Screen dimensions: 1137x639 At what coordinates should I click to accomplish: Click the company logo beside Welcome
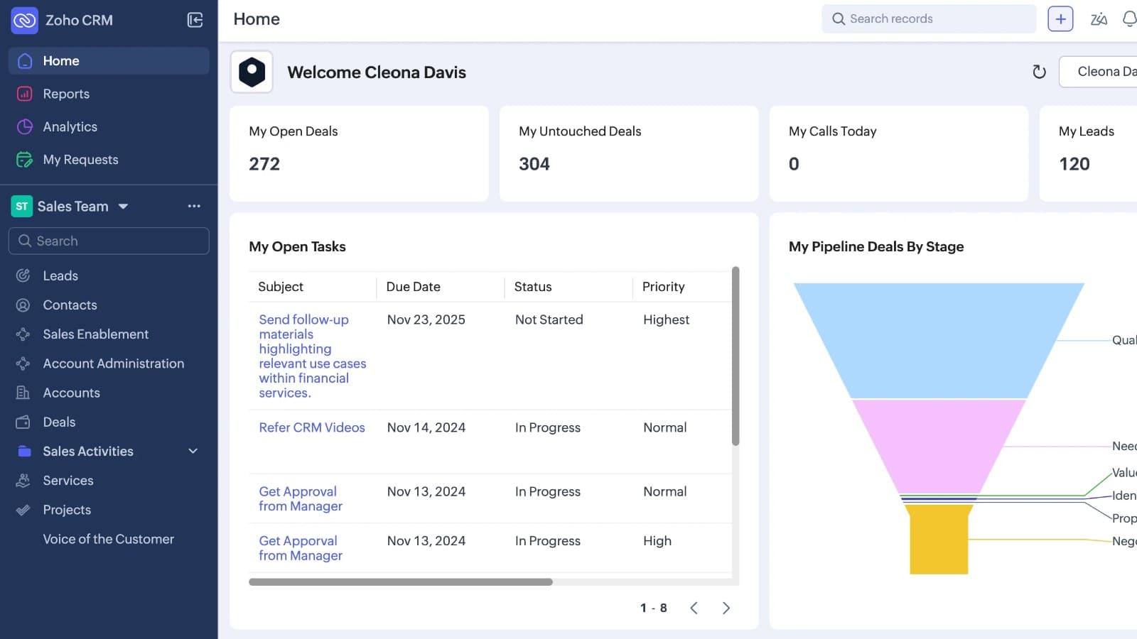252,72
